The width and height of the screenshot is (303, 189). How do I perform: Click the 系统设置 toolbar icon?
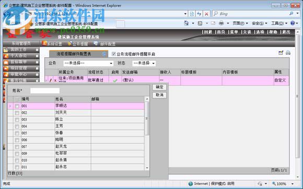coord(44,43)
